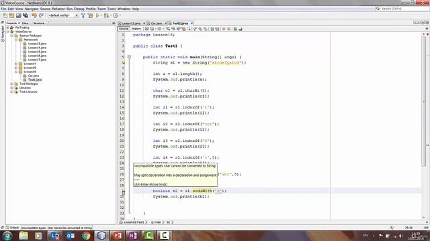Toggle Source view in the editor

(x=124, y=29)
